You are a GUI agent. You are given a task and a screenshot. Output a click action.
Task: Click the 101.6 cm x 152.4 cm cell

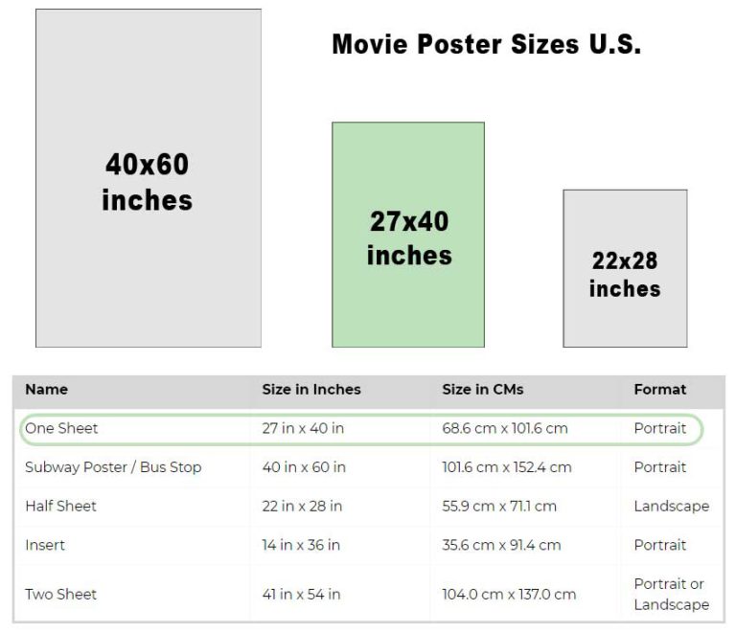(507, 467)
